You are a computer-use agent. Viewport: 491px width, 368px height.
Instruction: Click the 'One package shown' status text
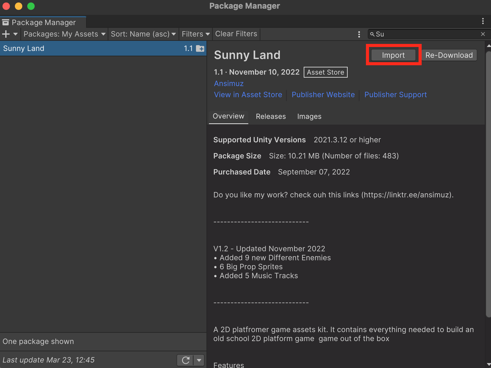coord(38,341)
